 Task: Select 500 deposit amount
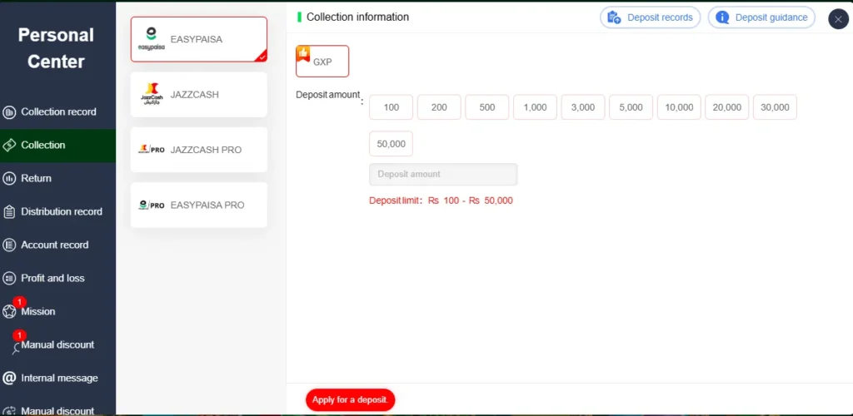pos(486,107)
